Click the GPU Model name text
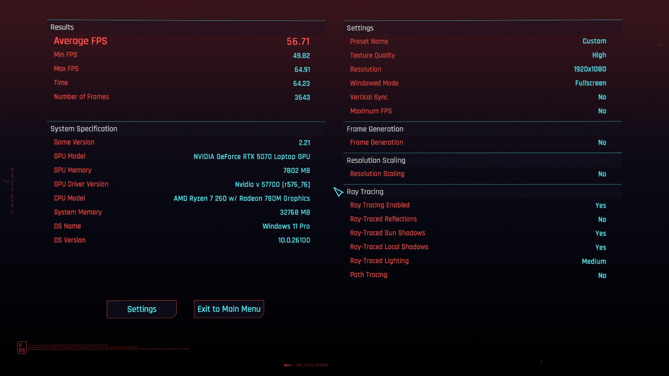 click(252, 157)
